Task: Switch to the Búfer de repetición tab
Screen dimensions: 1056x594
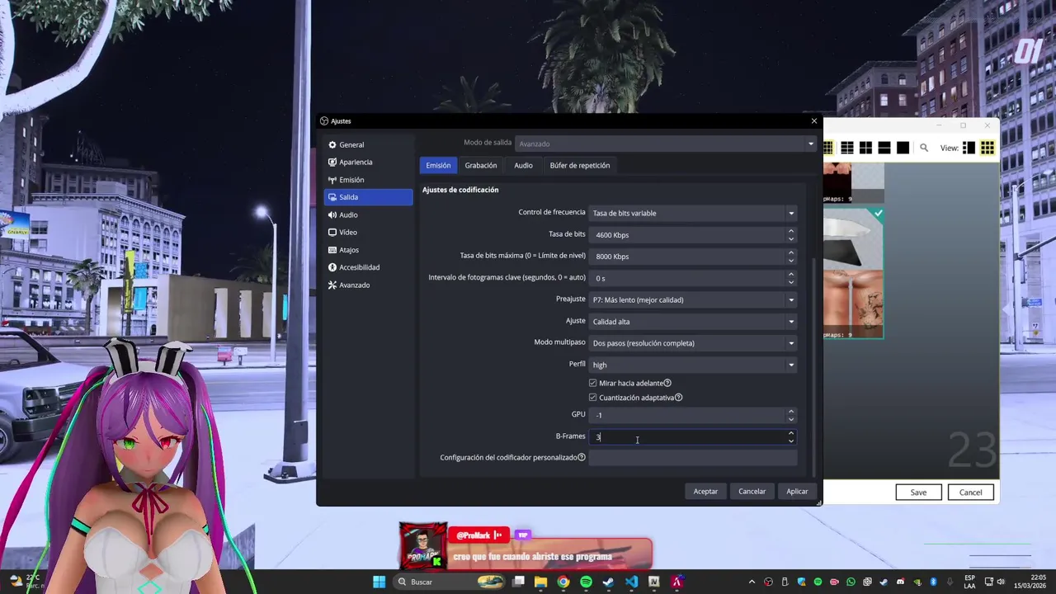Action: [x=580, y=165]
